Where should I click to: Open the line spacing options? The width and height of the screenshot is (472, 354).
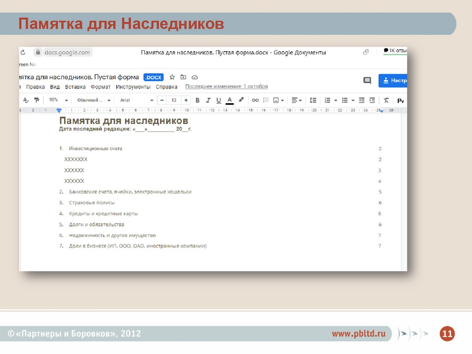point(313,100)
